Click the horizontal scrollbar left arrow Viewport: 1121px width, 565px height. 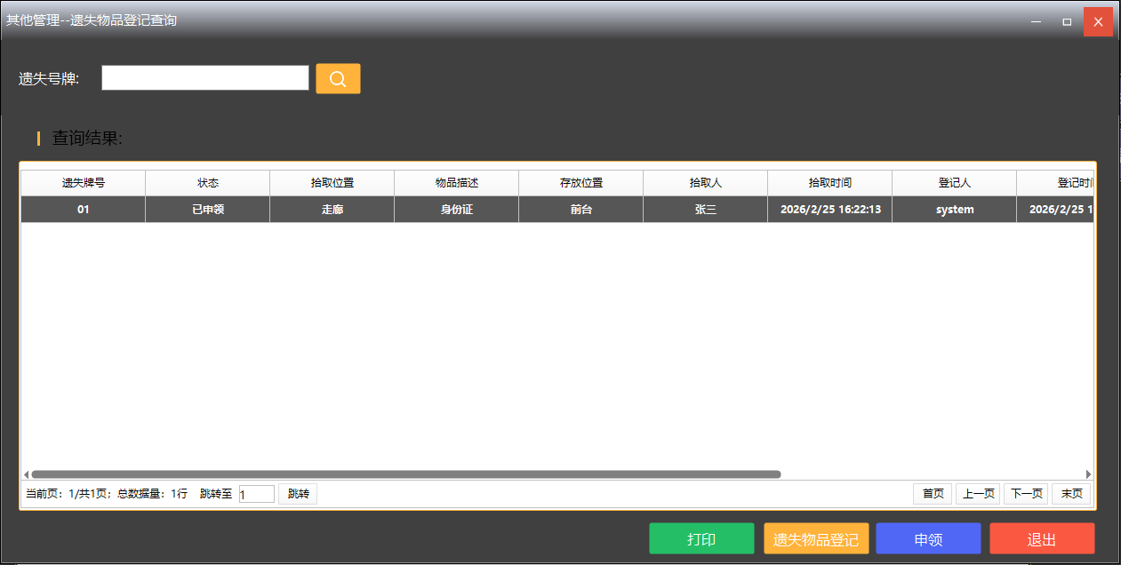[26, 474]
